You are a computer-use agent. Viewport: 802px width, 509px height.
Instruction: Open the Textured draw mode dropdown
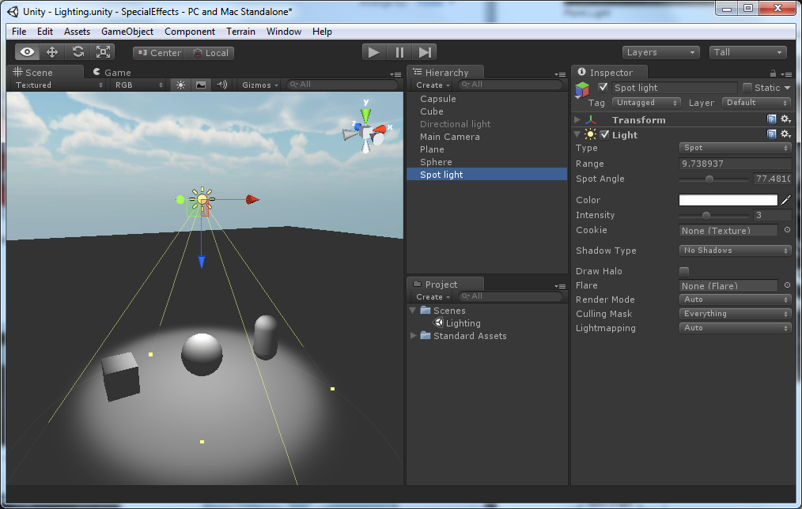[x=59, y=85]
